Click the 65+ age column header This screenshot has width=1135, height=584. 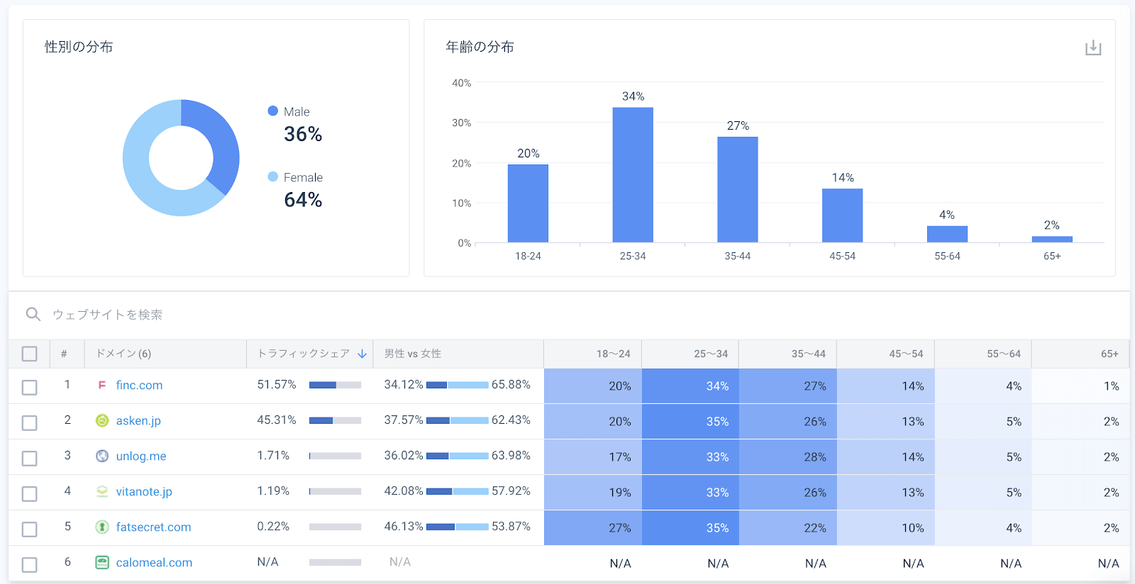(x=1109, y=354)
